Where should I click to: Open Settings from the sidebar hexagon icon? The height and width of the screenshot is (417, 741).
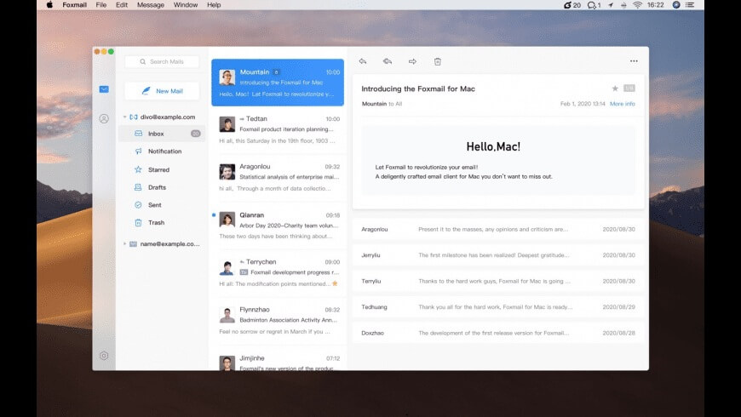pyautogui.click(x=104, y=356)
